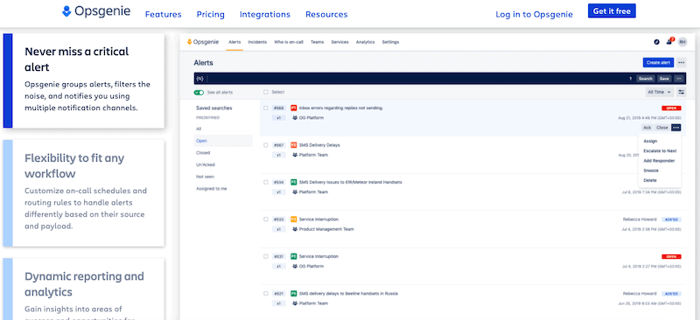Click the three-dot more actions button on alert #568

point(675,128)
